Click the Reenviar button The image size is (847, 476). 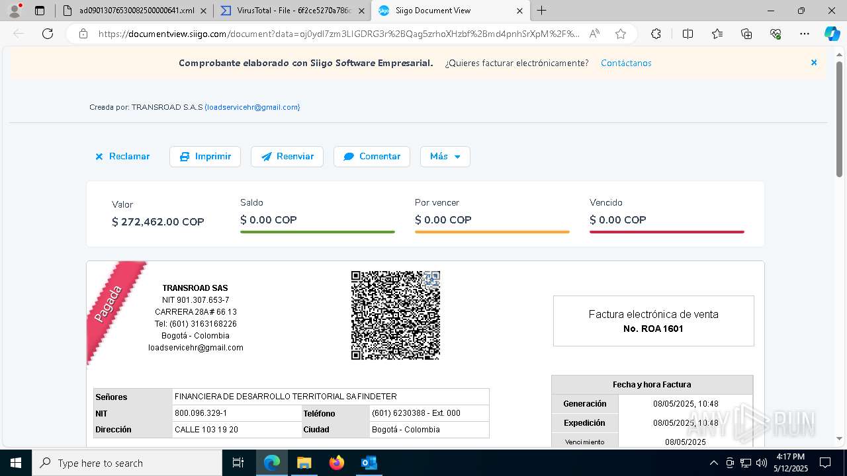(287, 157)
